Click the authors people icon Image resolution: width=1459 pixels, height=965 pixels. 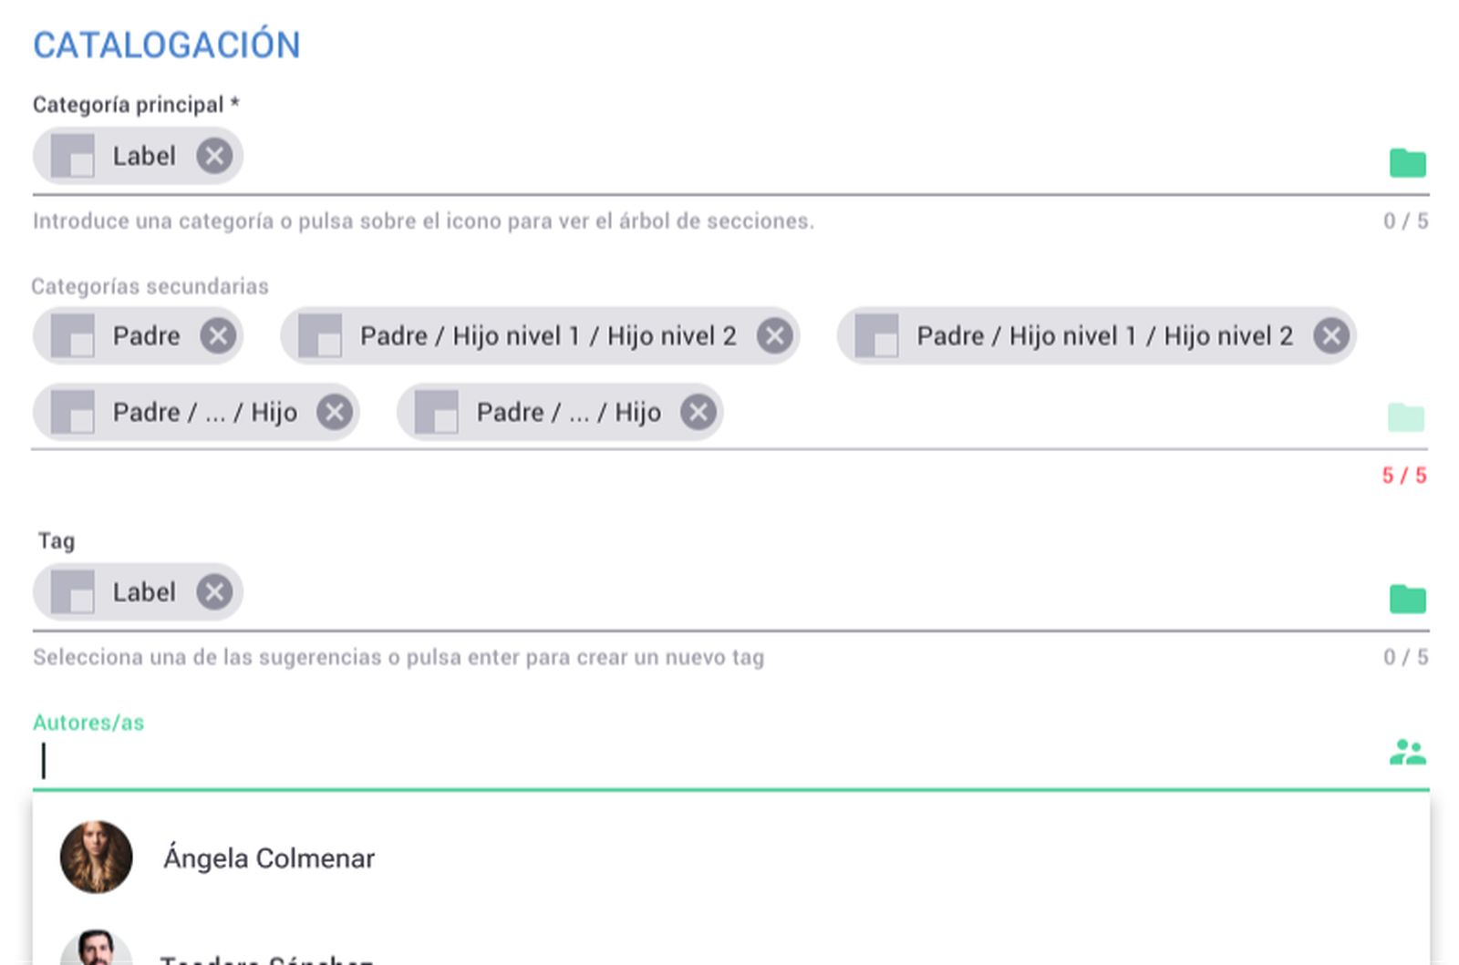coord(1407,753)
